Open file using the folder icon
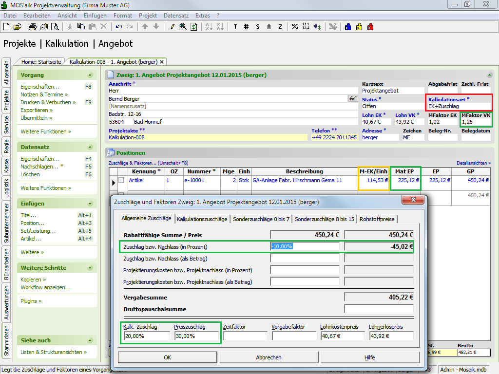 [x=18, y=27]
